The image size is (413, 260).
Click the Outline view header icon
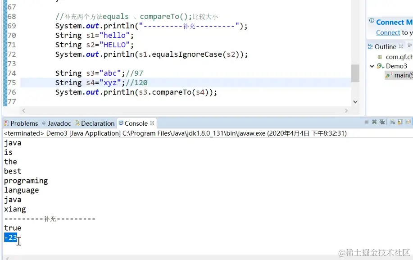click(x=370, y=46)
